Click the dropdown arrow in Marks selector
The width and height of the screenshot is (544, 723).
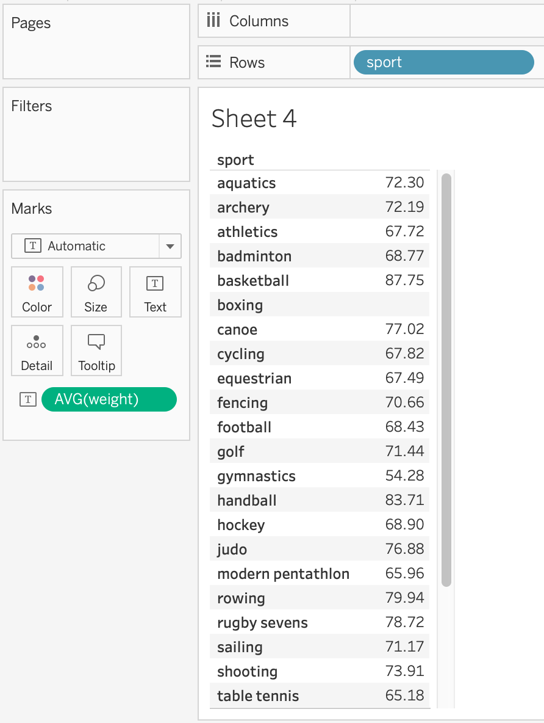point(170,246)
